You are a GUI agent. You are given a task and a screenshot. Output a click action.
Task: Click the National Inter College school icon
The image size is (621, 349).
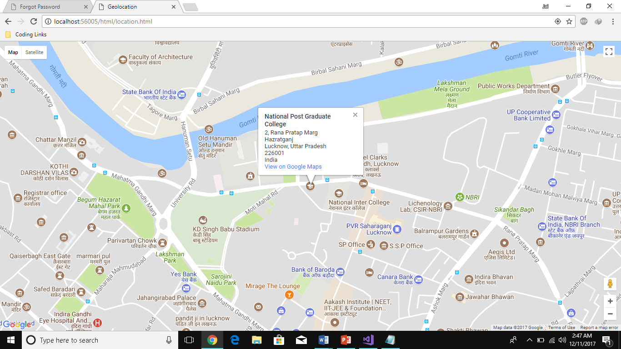(x=338, y=194)
